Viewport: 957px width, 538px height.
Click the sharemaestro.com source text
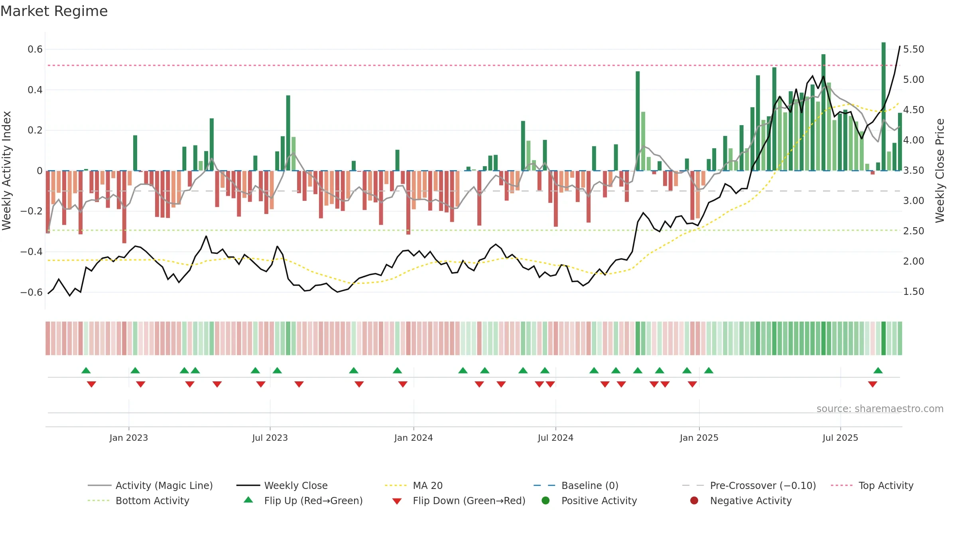tap(880, 408)
